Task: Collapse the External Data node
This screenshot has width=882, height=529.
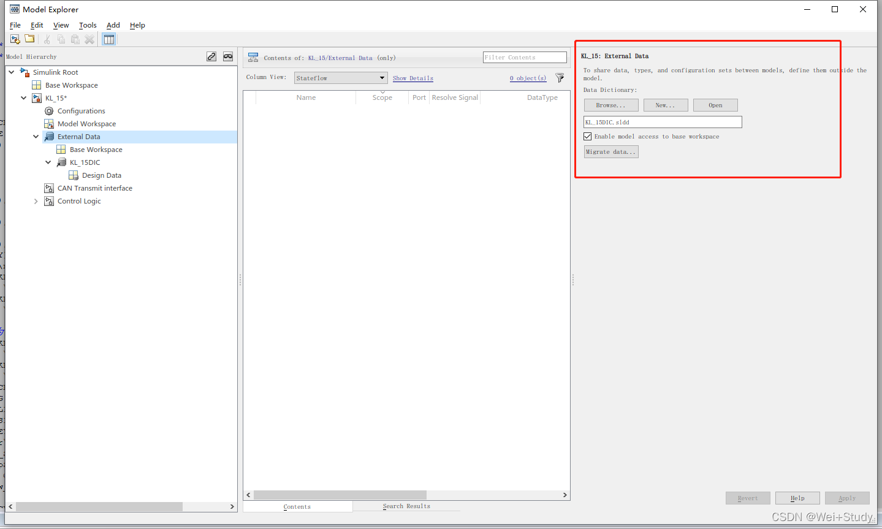Action: click(x=36, y=137)
